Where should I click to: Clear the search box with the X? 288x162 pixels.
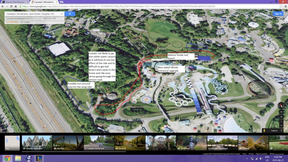[x=61, y=14]
